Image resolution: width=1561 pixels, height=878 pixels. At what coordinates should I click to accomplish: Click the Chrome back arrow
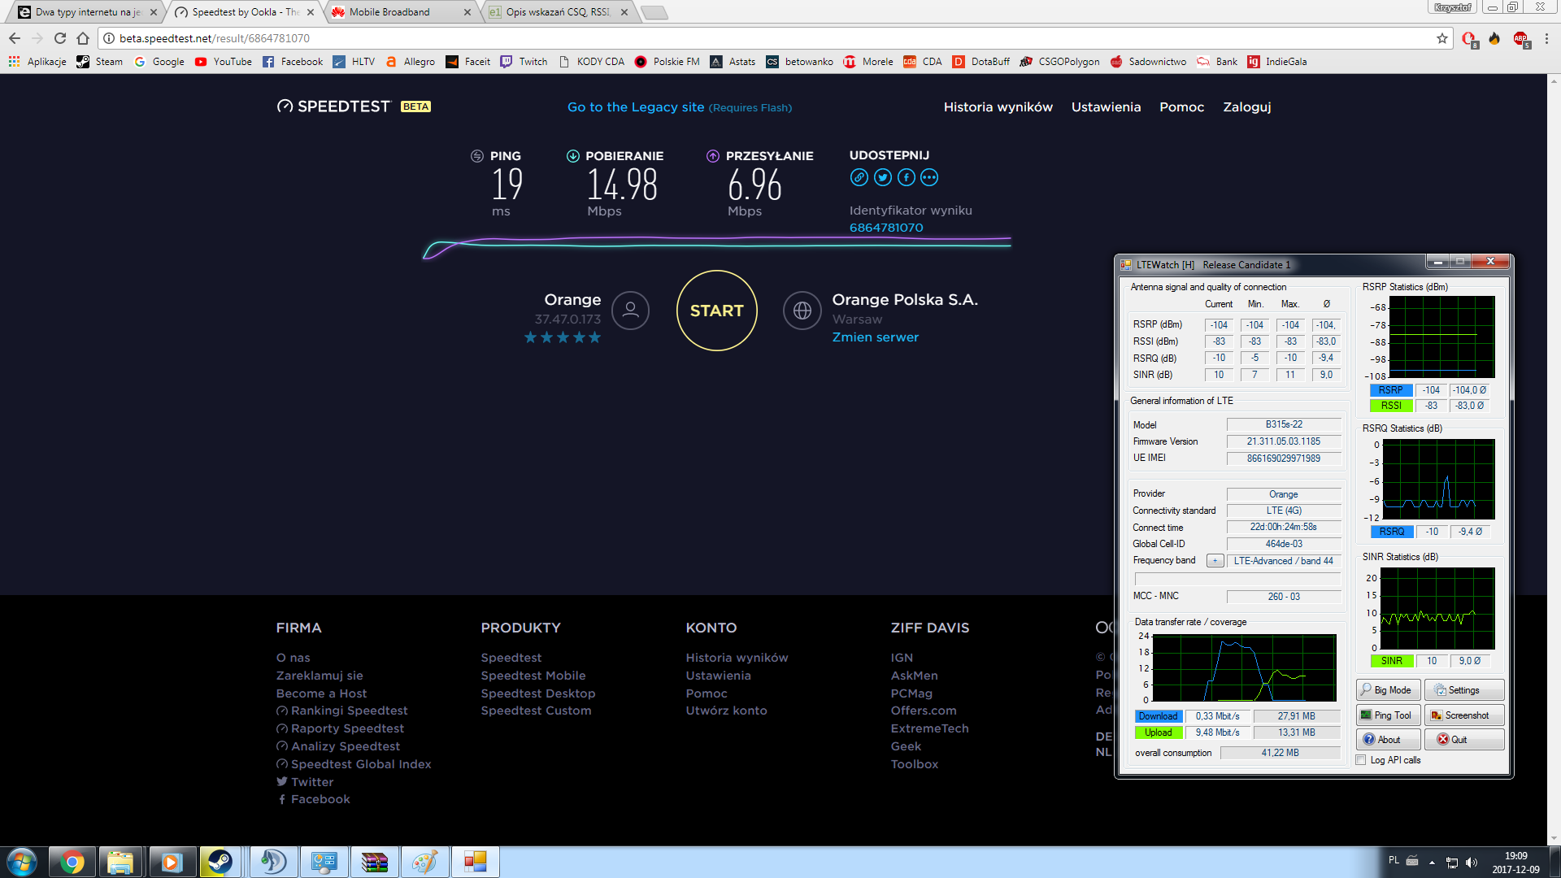pos(15,38)
